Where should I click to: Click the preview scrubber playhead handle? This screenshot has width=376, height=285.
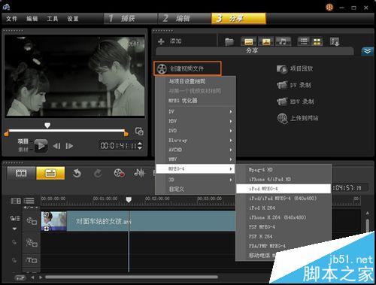[x=47, y=126]
